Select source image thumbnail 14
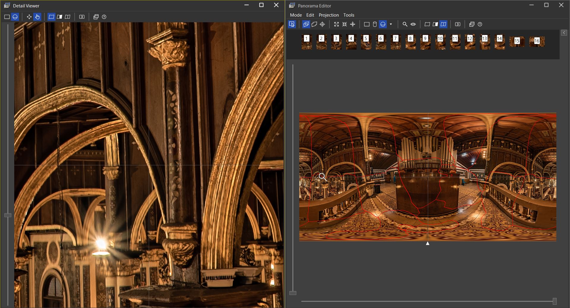This screenshot has width=570, height=308. pyautogui.click(x=500, y=42)
